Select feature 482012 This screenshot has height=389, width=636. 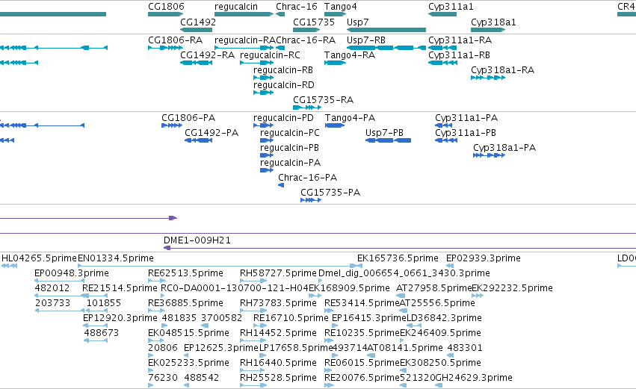[60, 296]
